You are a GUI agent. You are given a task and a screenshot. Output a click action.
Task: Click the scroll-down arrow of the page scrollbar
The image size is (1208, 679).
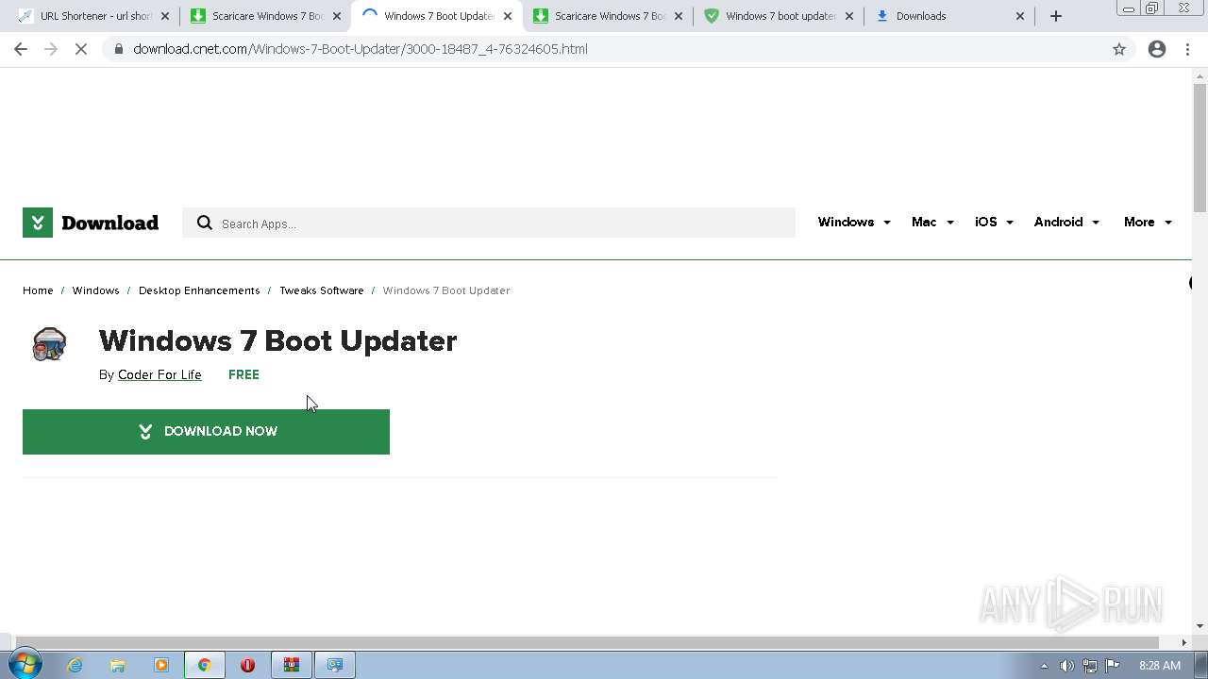tap(1200, 625)
